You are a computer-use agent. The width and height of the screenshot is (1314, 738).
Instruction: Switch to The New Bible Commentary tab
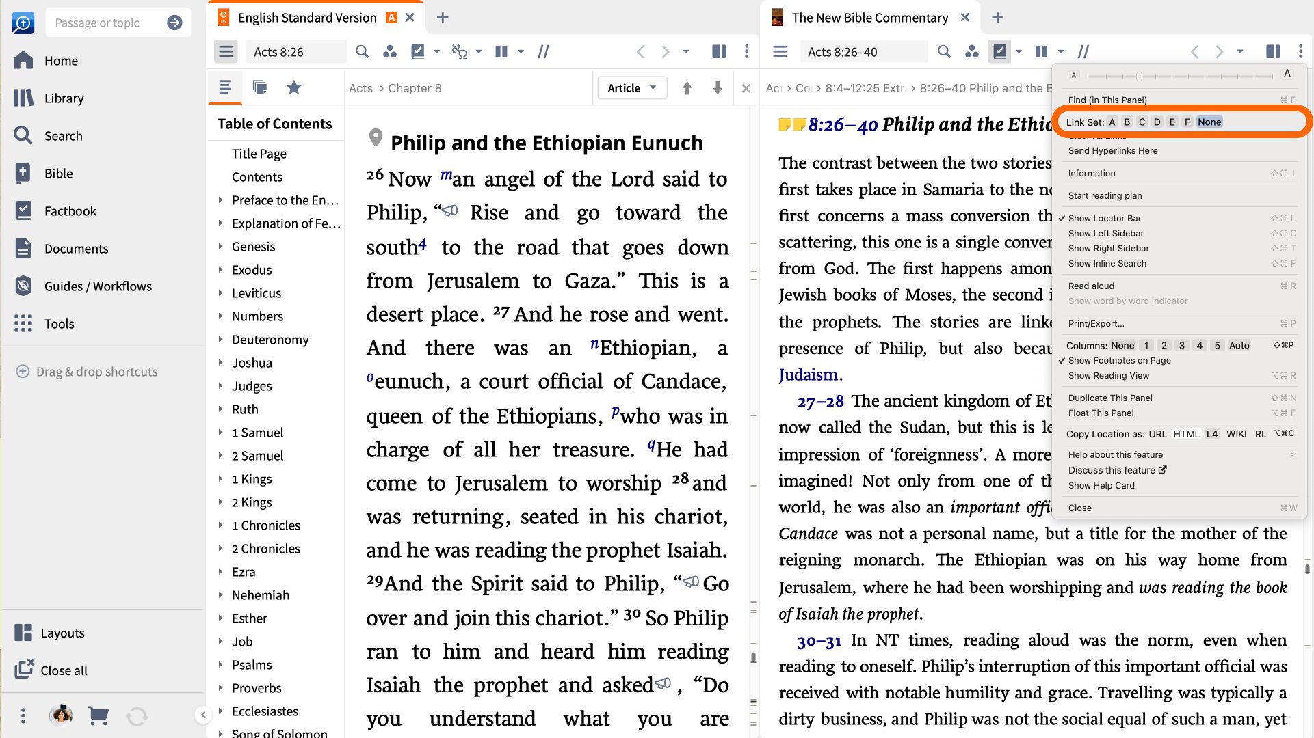tap(870, 18)
